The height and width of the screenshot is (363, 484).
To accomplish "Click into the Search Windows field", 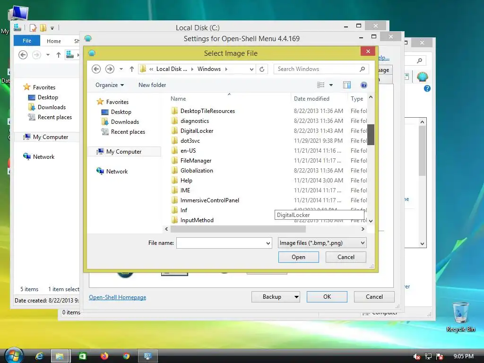I will [316, 69].
